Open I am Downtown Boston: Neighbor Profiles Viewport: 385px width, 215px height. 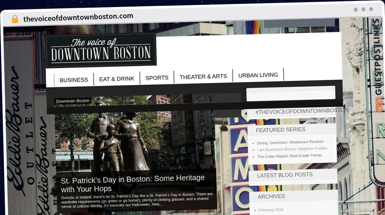[292, 149]
